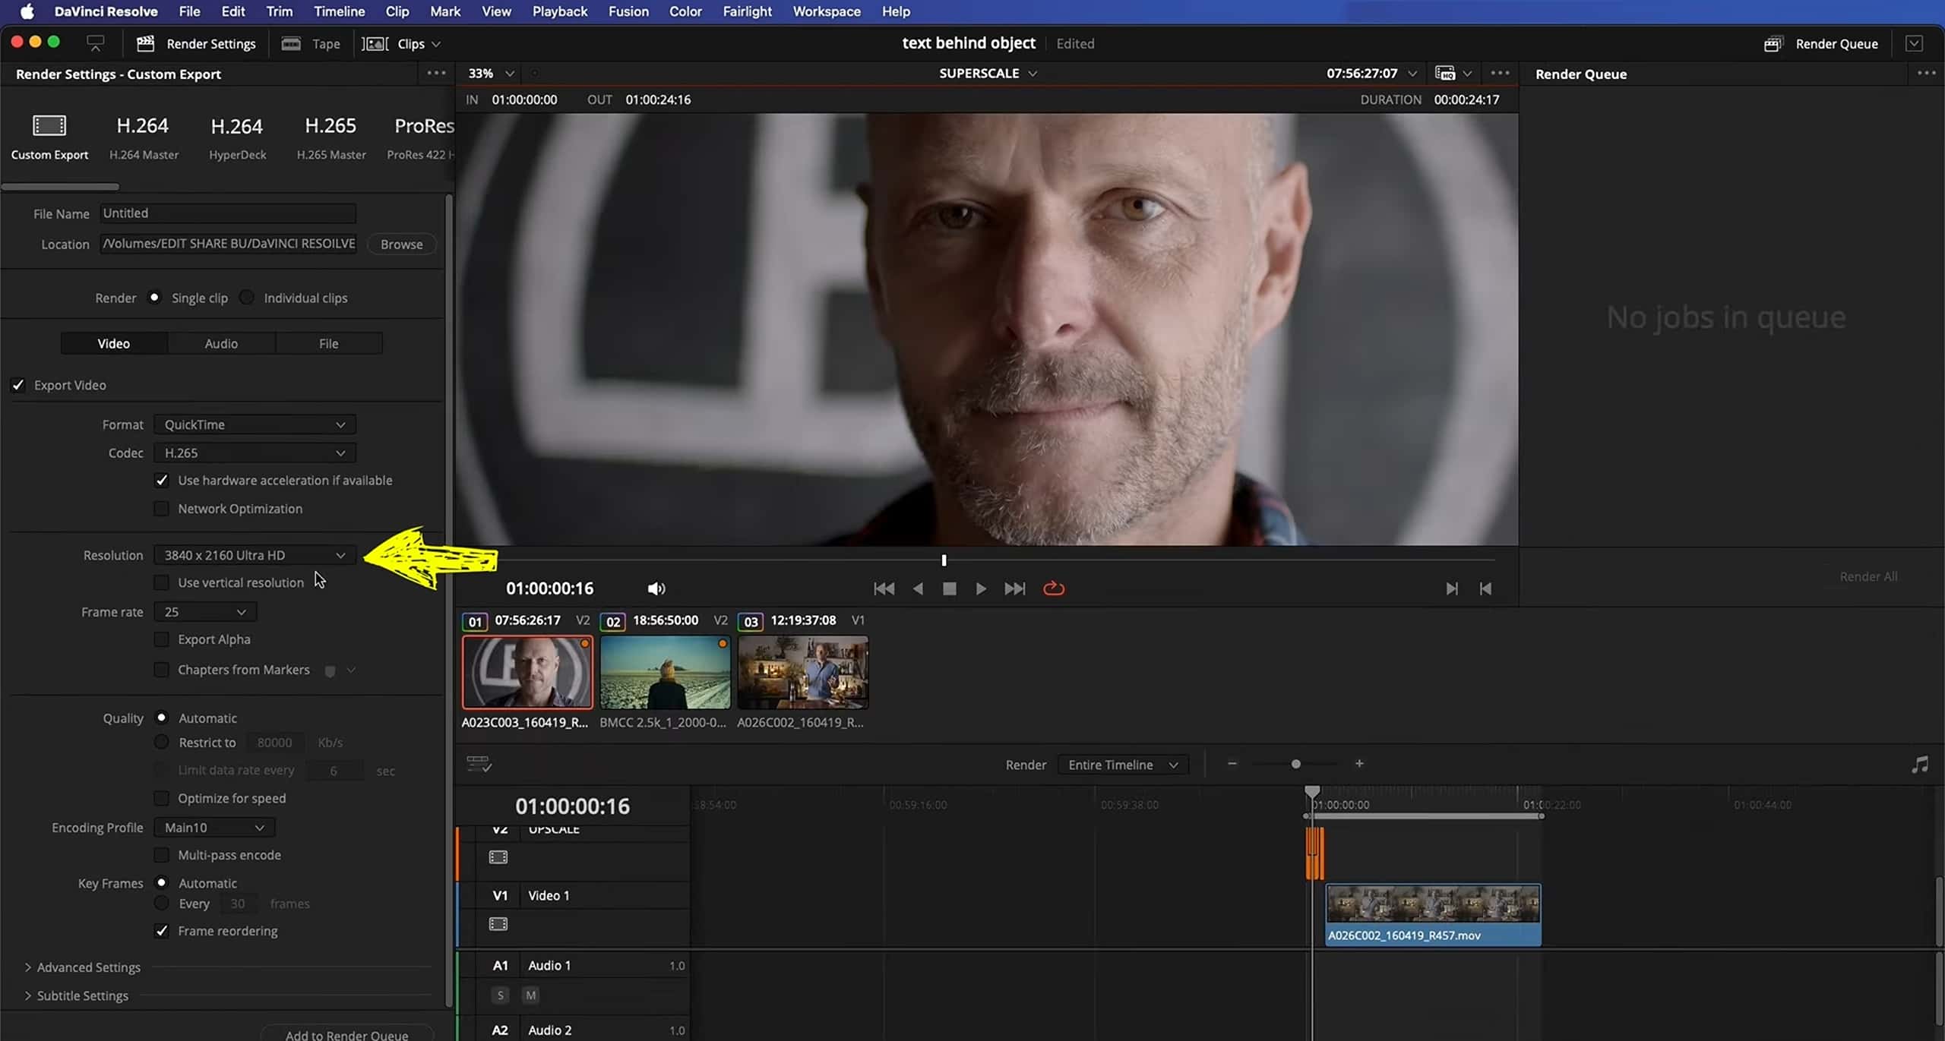Select the HyperDeck H.264 preset

pos(237,137)
